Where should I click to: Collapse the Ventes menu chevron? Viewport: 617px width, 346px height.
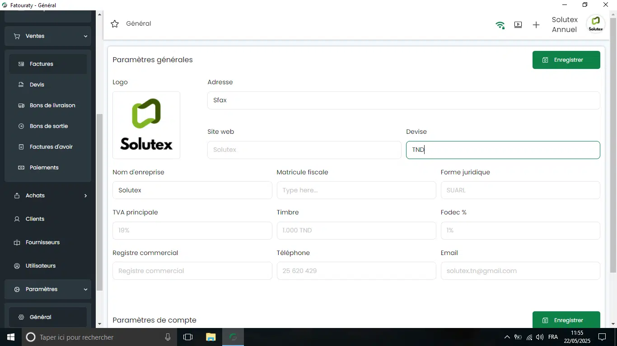(x=85, y=36)
